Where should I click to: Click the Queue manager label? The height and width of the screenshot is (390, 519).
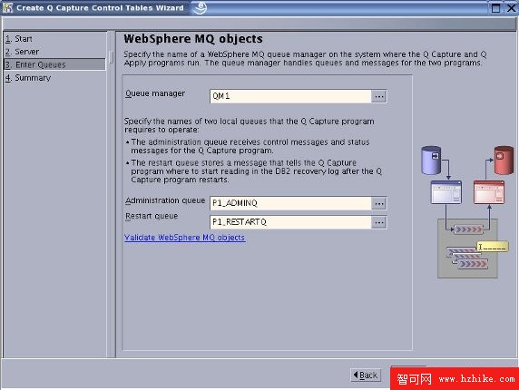[155, 93]
